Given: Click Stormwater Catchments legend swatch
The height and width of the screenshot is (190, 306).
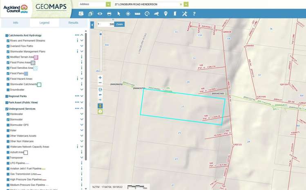Looking at the screenshot, I should (39, 85).
